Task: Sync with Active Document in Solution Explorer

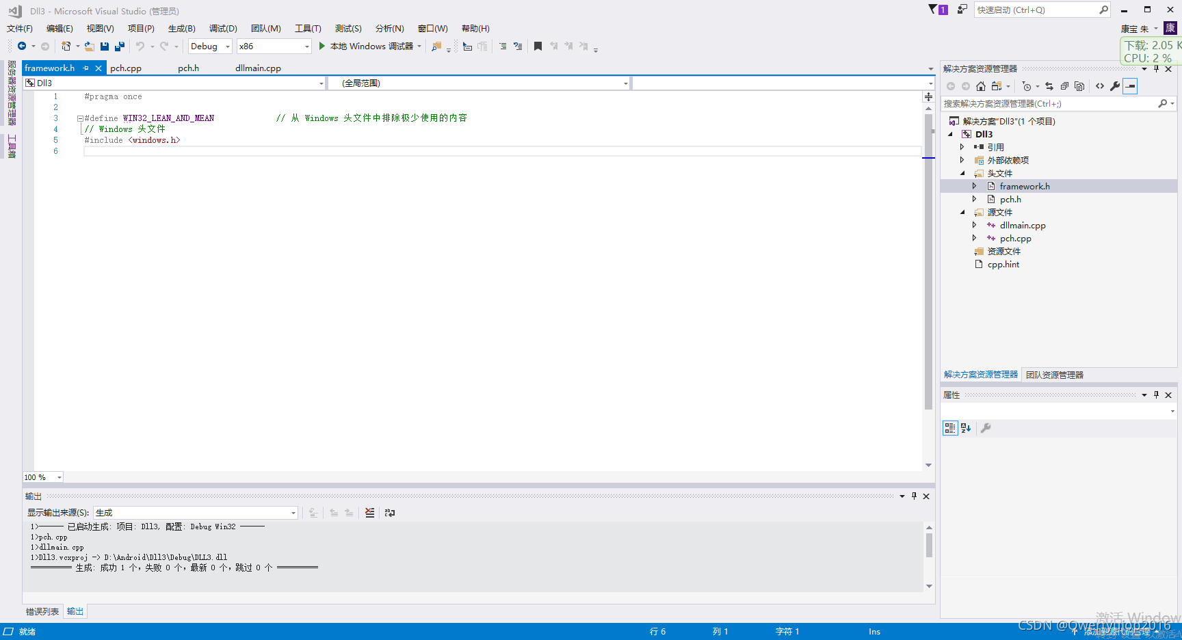Action: pyautogui.click(x=1049, y=86)
